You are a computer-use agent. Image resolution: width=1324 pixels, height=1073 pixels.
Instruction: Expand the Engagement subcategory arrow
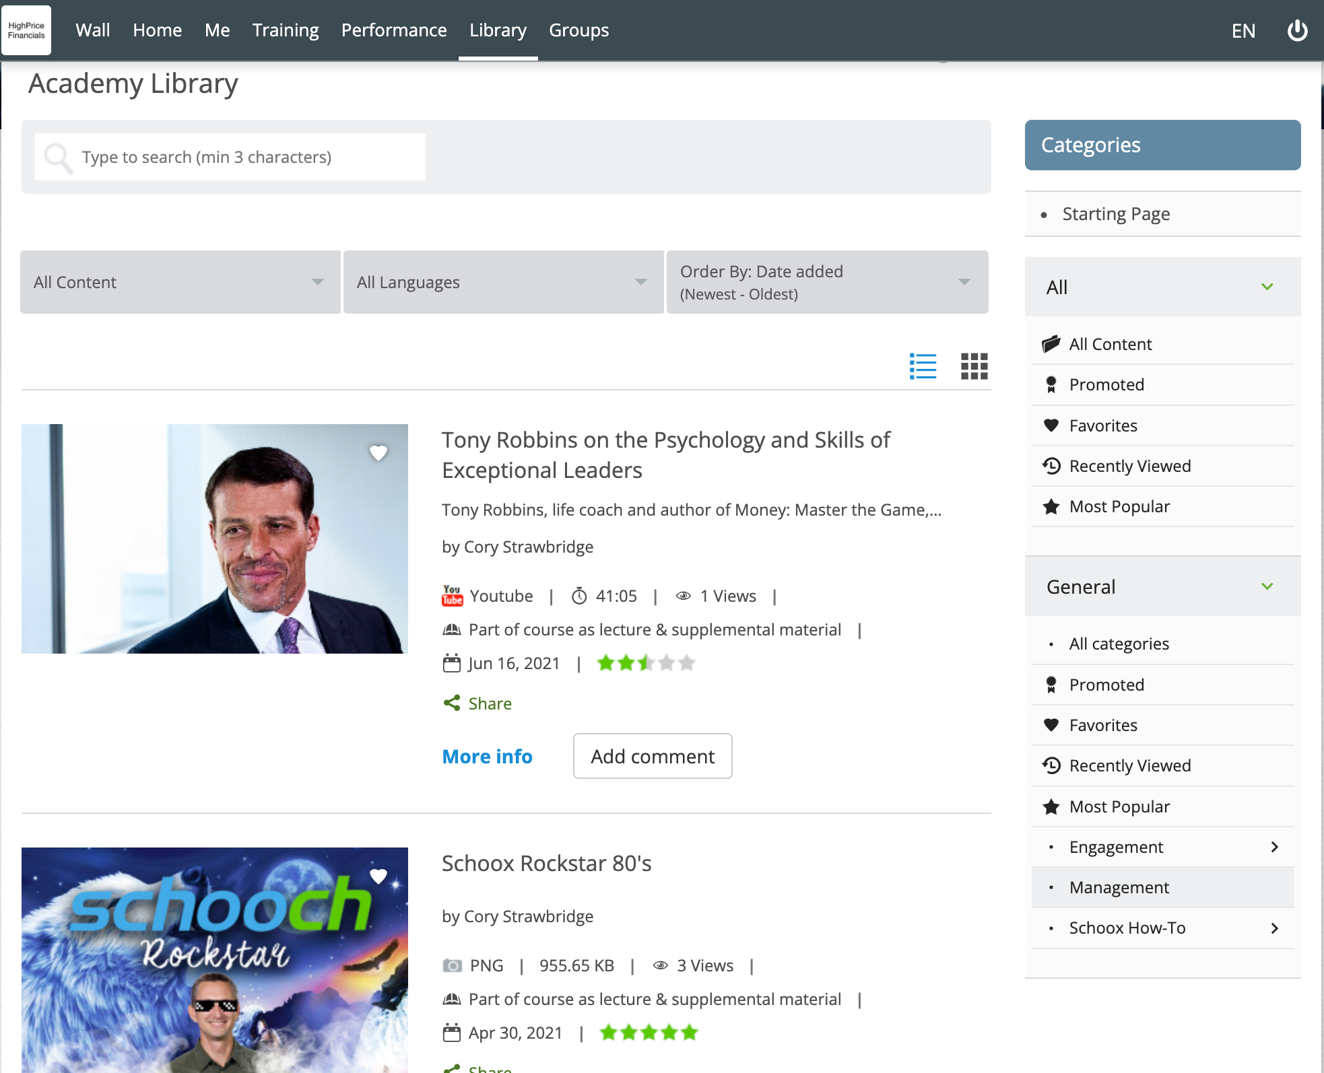(x=1274, y=847)
